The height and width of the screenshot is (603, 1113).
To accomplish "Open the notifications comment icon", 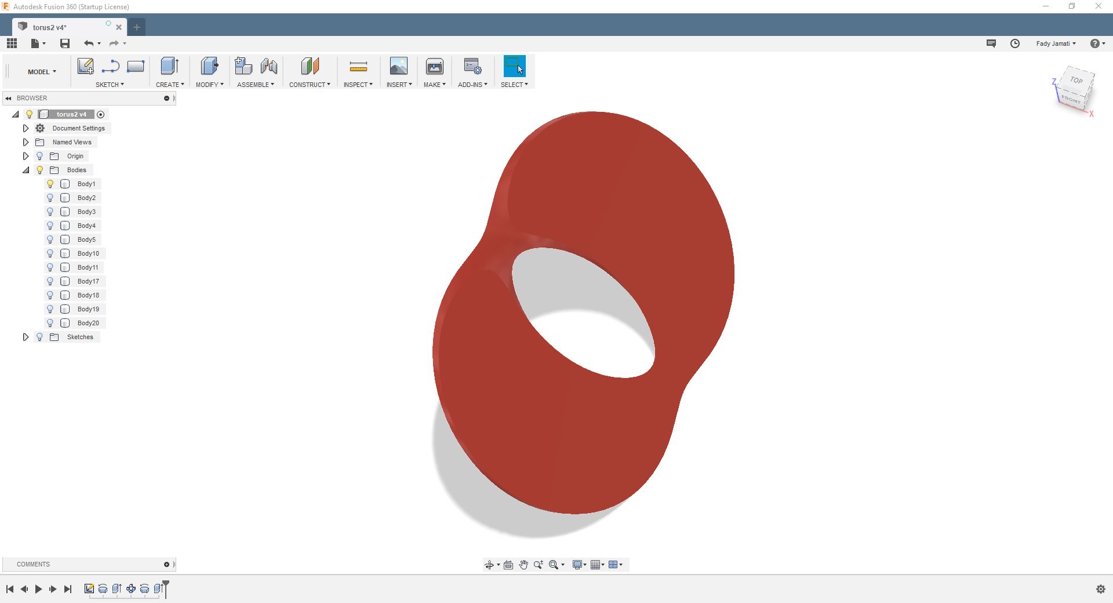I will click(x=991, y=43).
